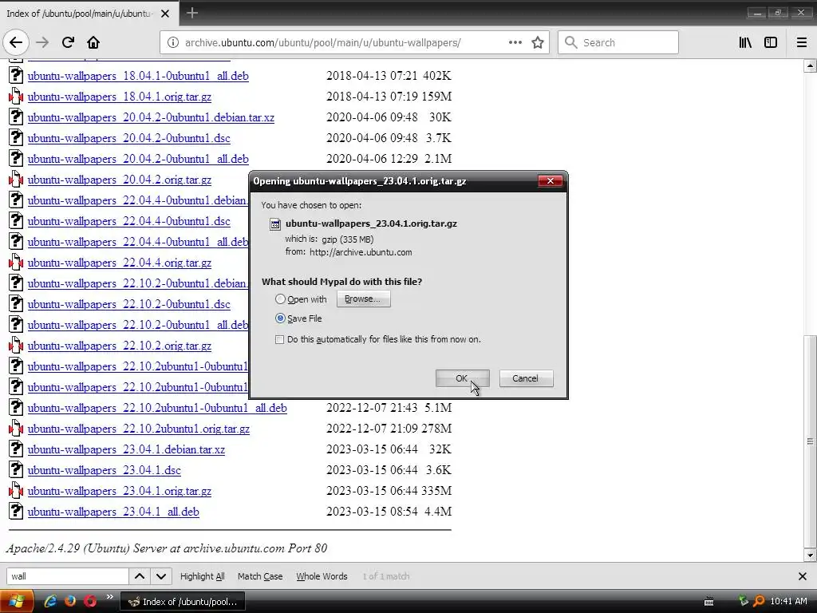The image size is (817, 613).
Task: Open a new browser tab
Action: [x=192, y=13]
